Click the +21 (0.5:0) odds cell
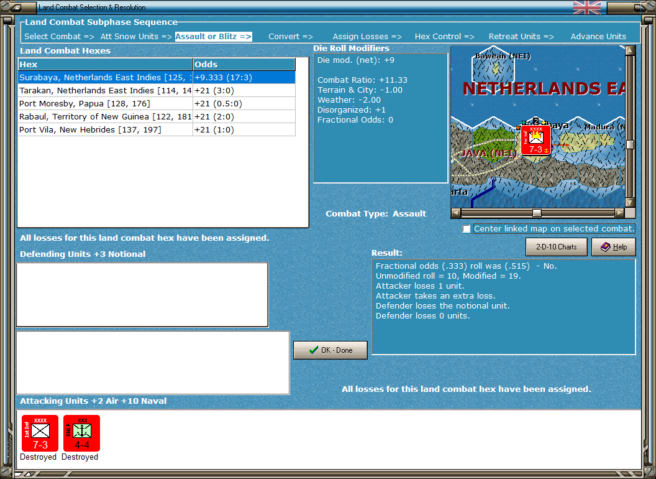This screenshot has height=479, width=656. tap(244, 103)
